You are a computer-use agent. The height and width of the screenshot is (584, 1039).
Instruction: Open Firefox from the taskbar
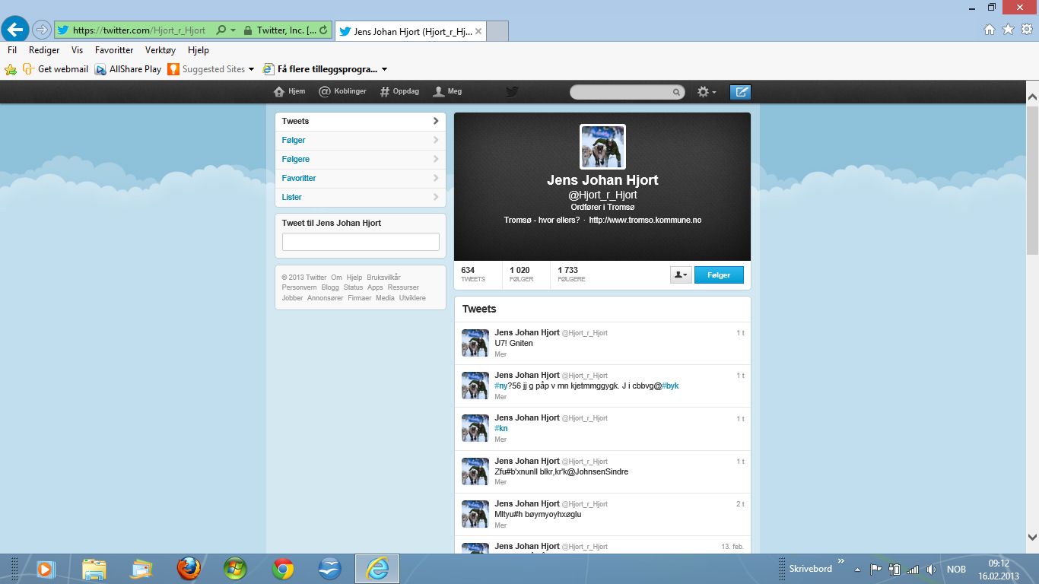pos(189,568)
